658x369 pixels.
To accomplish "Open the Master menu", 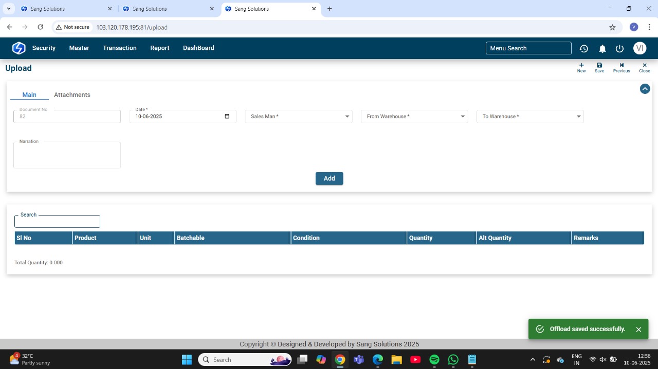I will tap(79, 48).
